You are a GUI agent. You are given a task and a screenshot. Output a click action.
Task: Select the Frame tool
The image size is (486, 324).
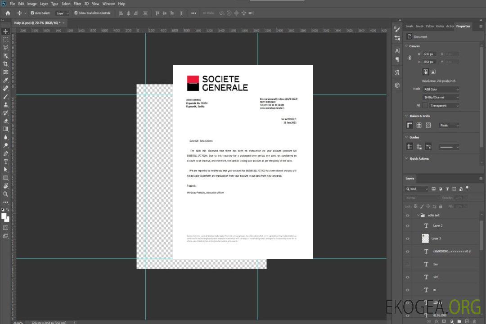click(x=5, y=72)
